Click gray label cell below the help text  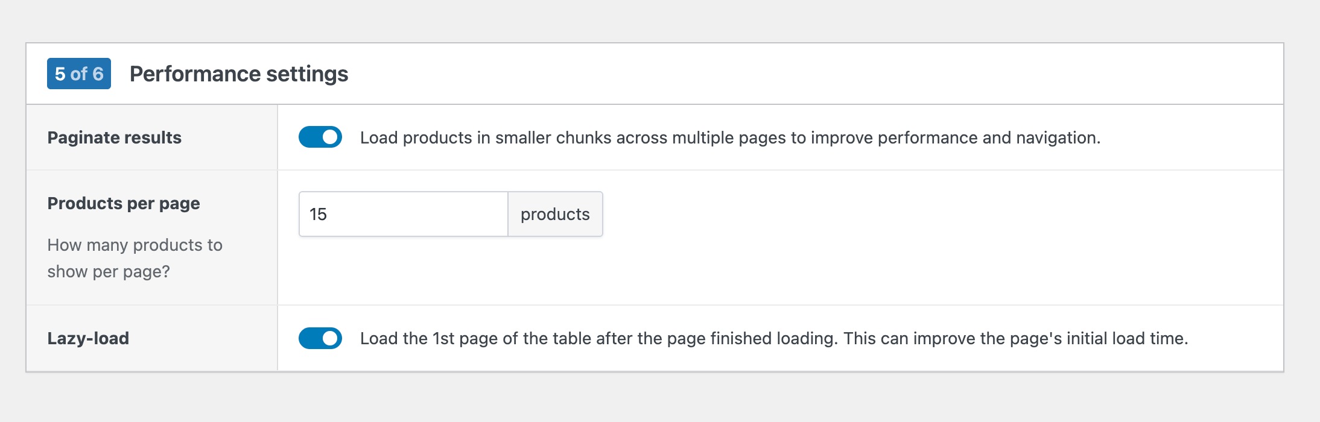pyautogui.click(x=151, y=292)
